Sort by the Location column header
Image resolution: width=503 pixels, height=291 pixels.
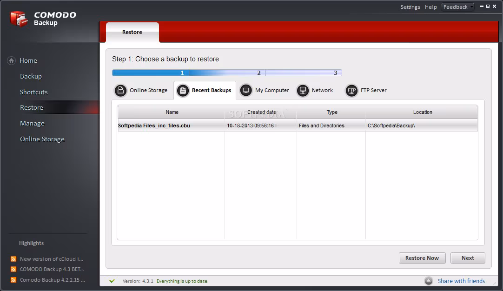[x=422, y=112]
